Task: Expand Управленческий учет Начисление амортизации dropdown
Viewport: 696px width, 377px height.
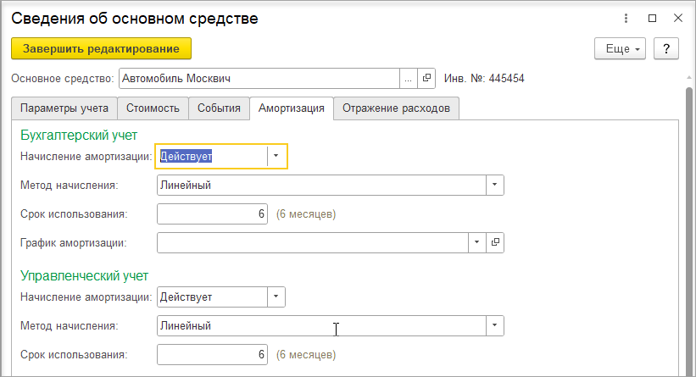Action: click(x=276, y=297)
